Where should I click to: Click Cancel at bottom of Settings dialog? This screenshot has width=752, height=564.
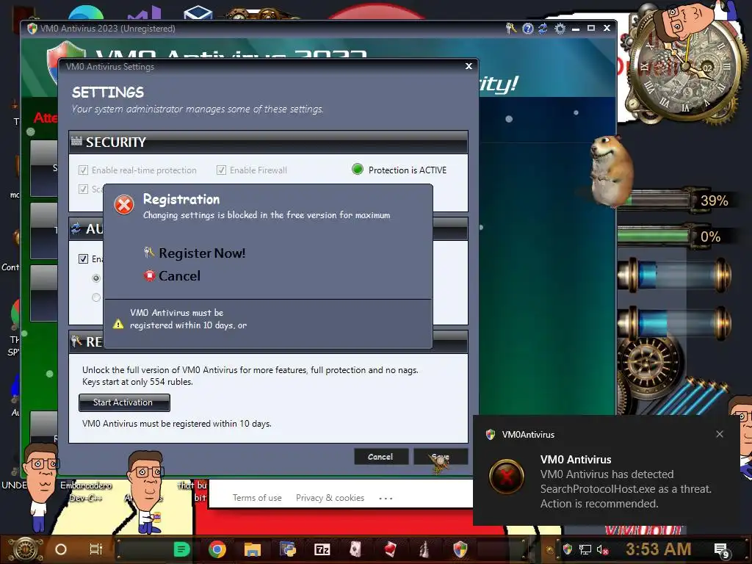pos(381,457)
